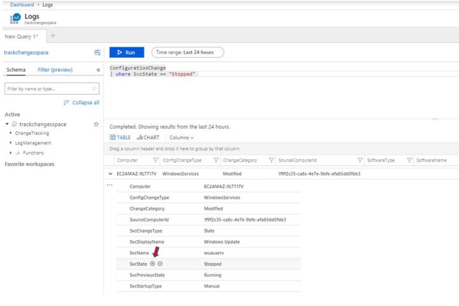The image size is (459, 306).
Task: Collapse the schema side panel
Action: 98,70
